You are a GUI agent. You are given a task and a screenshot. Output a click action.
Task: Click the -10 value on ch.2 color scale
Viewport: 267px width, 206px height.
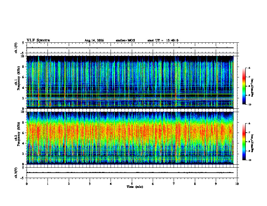(249, 160)
